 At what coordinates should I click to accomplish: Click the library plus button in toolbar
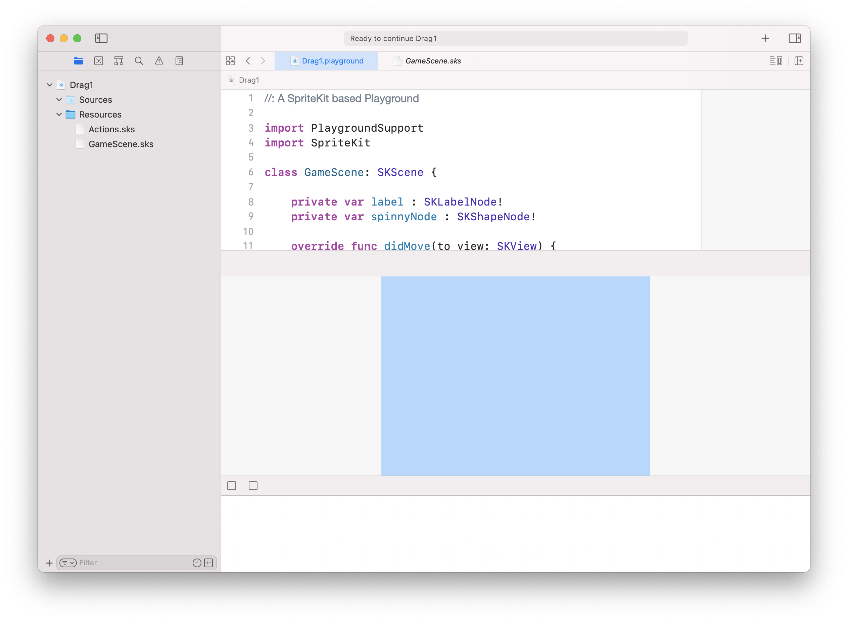point(765,38)
